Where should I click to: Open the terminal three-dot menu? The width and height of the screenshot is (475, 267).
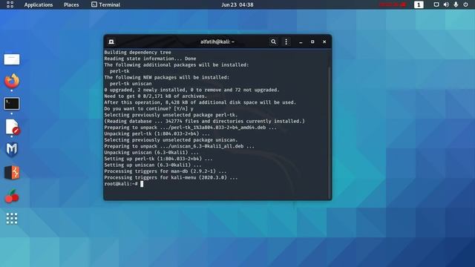(286, 42)
